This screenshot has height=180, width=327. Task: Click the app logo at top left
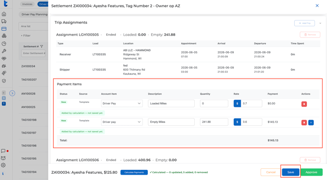(x=5, y=3)
